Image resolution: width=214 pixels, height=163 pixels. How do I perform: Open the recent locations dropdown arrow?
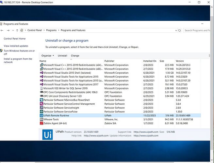[x=13, y=30]
